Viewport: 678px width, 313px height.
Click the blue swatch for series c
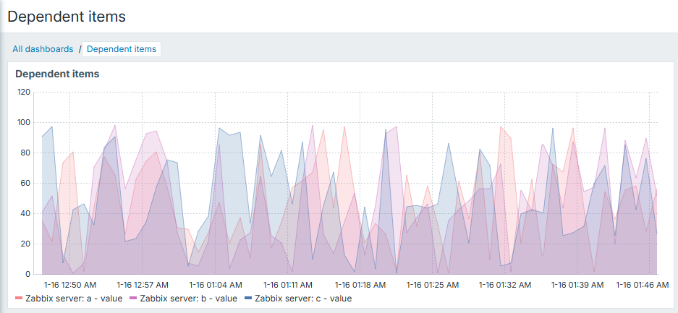click(x=248, y=298)
